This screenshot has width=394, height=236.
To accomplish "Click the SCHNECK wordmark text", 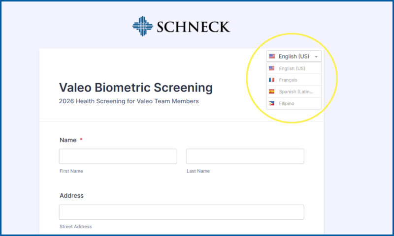I will [194, 27].
